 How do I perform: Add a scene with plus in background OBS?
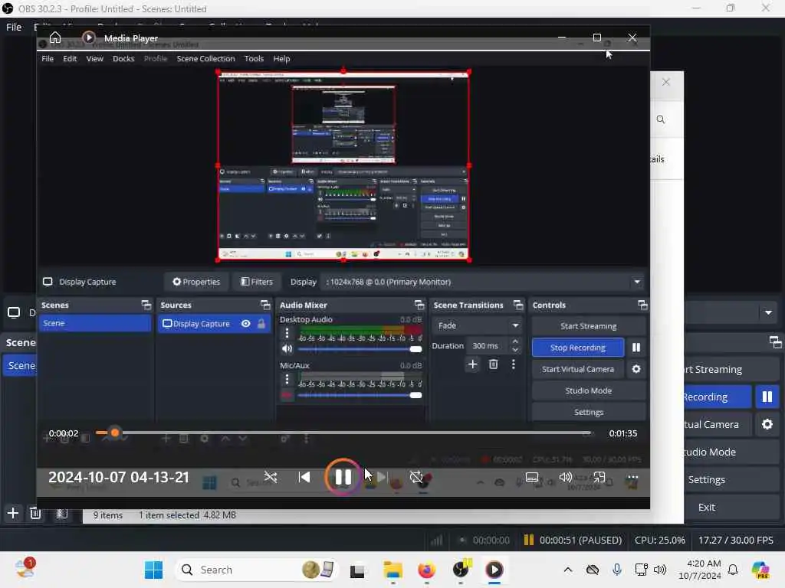pyautogui.click(x=13, y=513)
